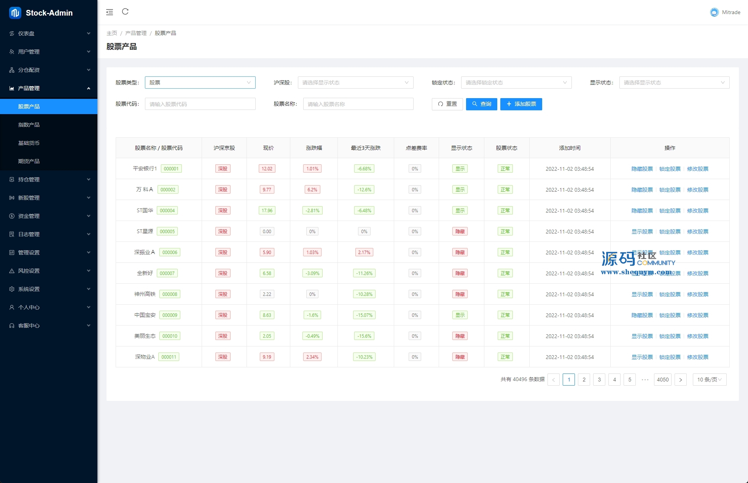Hide 平安银行1 stock via 隐藏股票
Viewport: 748px width, 483px height.
[x=642, y=169]
